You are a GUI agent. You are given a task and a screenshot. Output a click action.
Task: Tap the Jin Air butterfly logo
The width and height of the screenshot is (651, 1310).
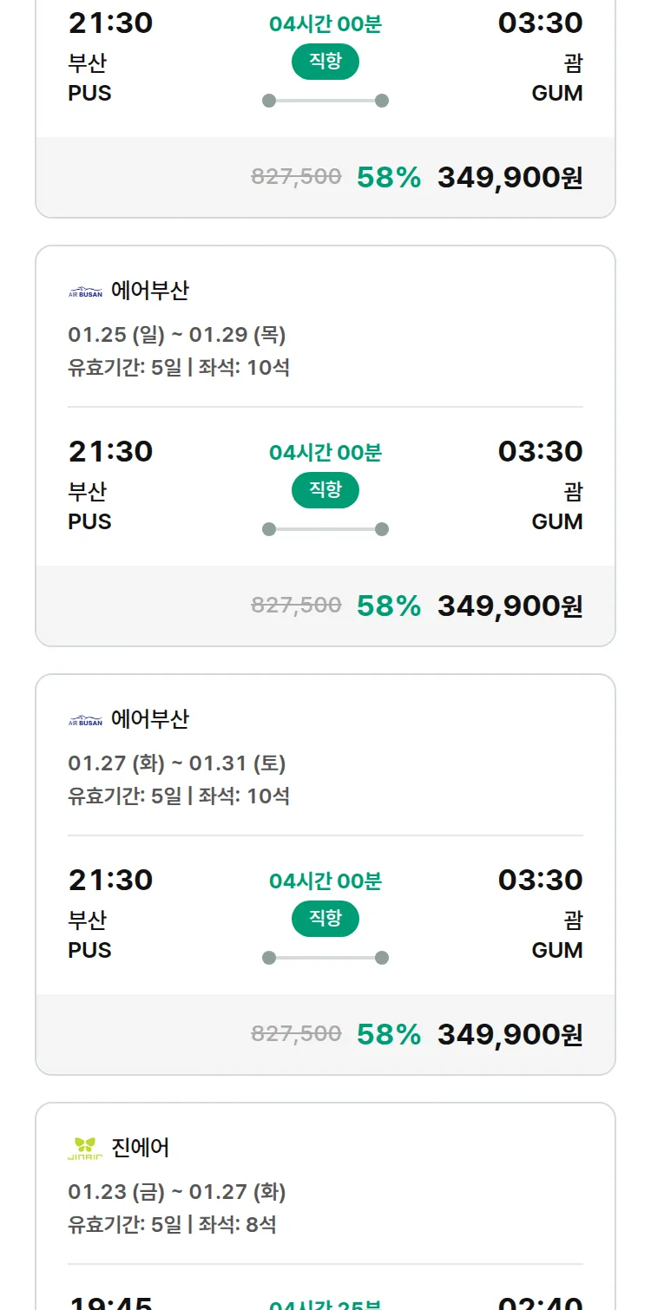(85, 1149)
